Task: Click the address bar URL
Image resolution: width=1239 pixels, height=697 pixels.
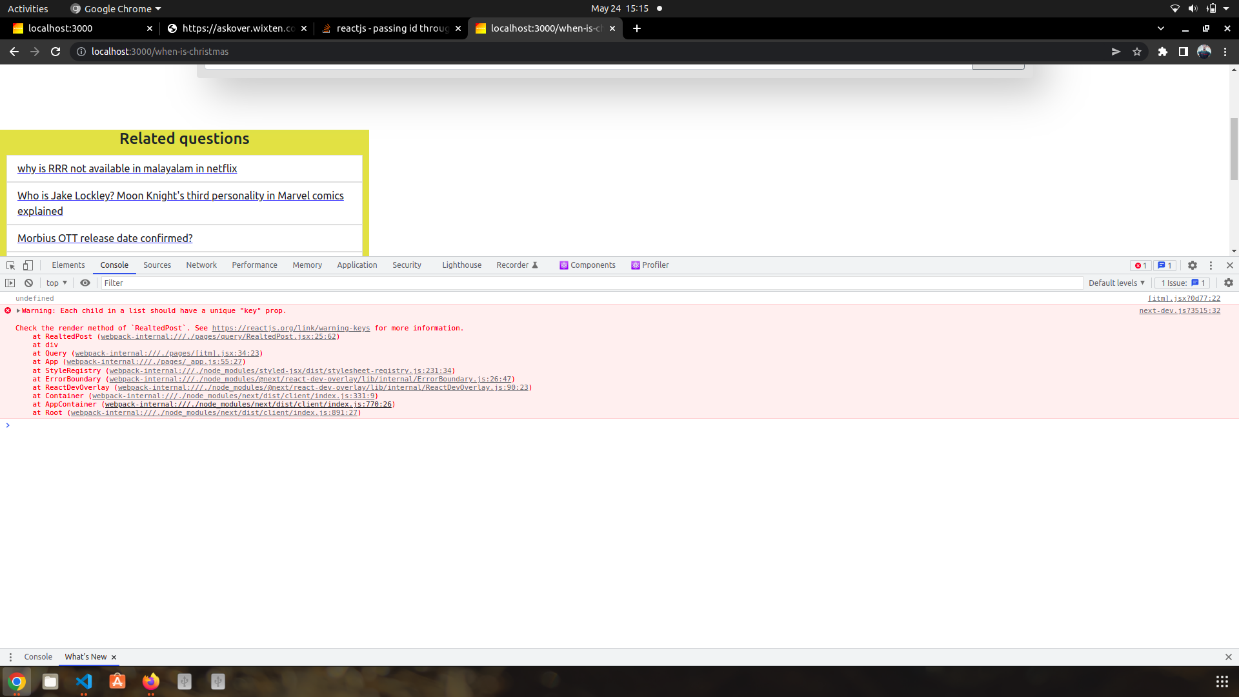Action: click(x=160, y=52)
